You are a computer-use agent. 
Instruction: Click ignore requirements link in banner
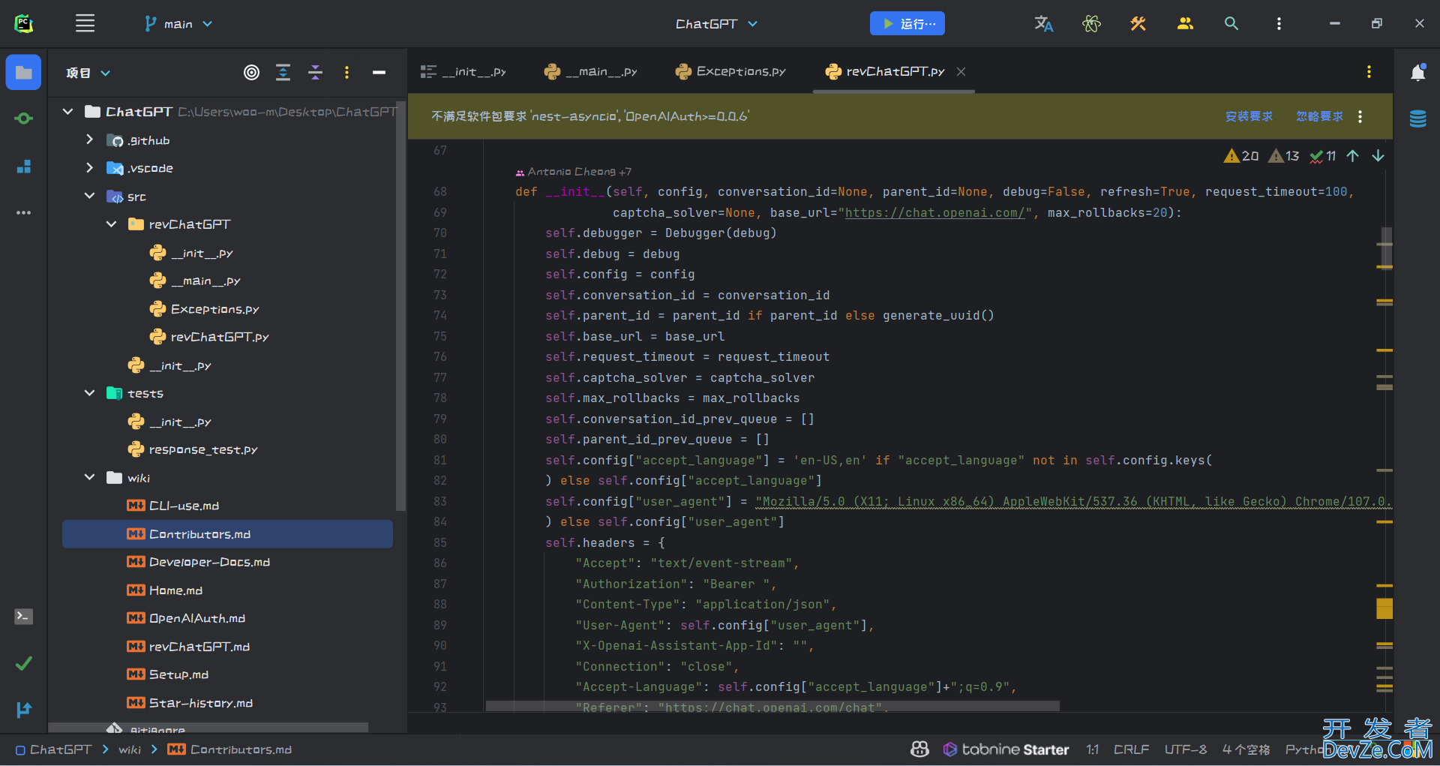tap(1320, 116)
